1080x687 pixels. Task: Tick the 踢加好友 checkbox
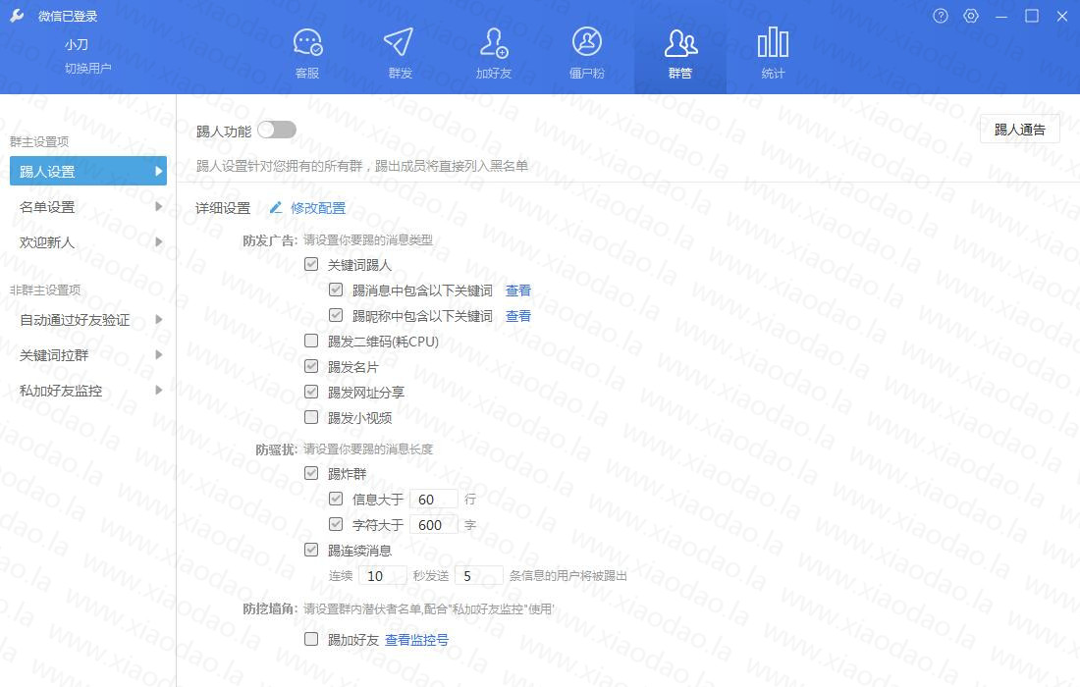pyautogui.click(x=311, y=640)
